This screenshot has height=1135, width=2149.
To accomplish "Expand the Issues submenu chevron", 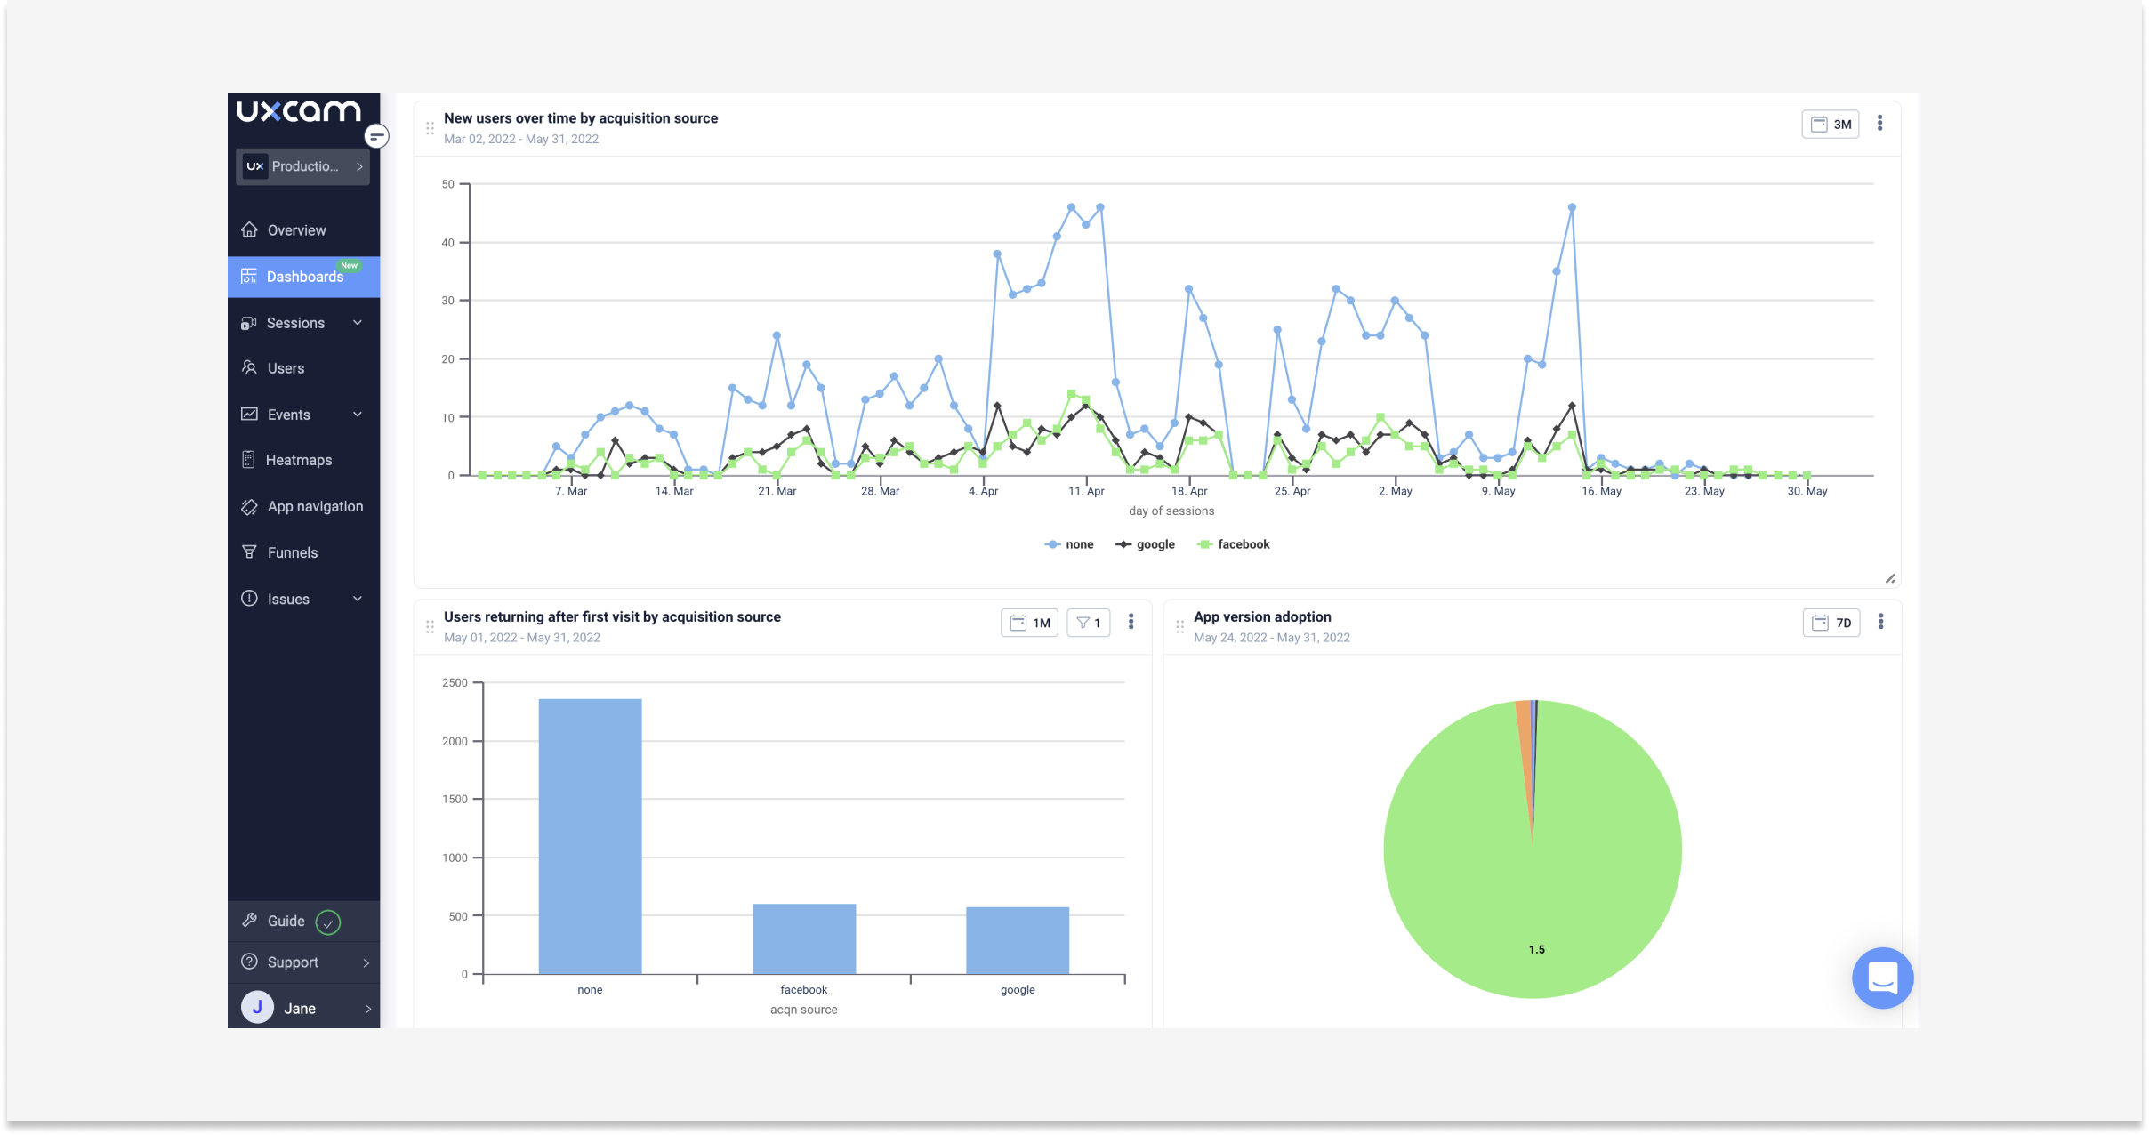I will (358, 598).
